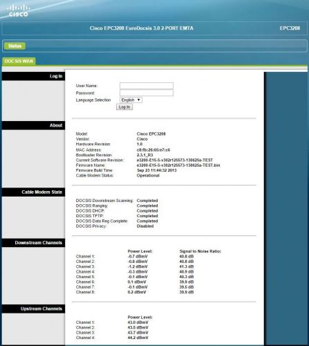The image size is (309, 346).
Task: Select the Firmware Name value ending TEST.bin
Action: point(178,165)
